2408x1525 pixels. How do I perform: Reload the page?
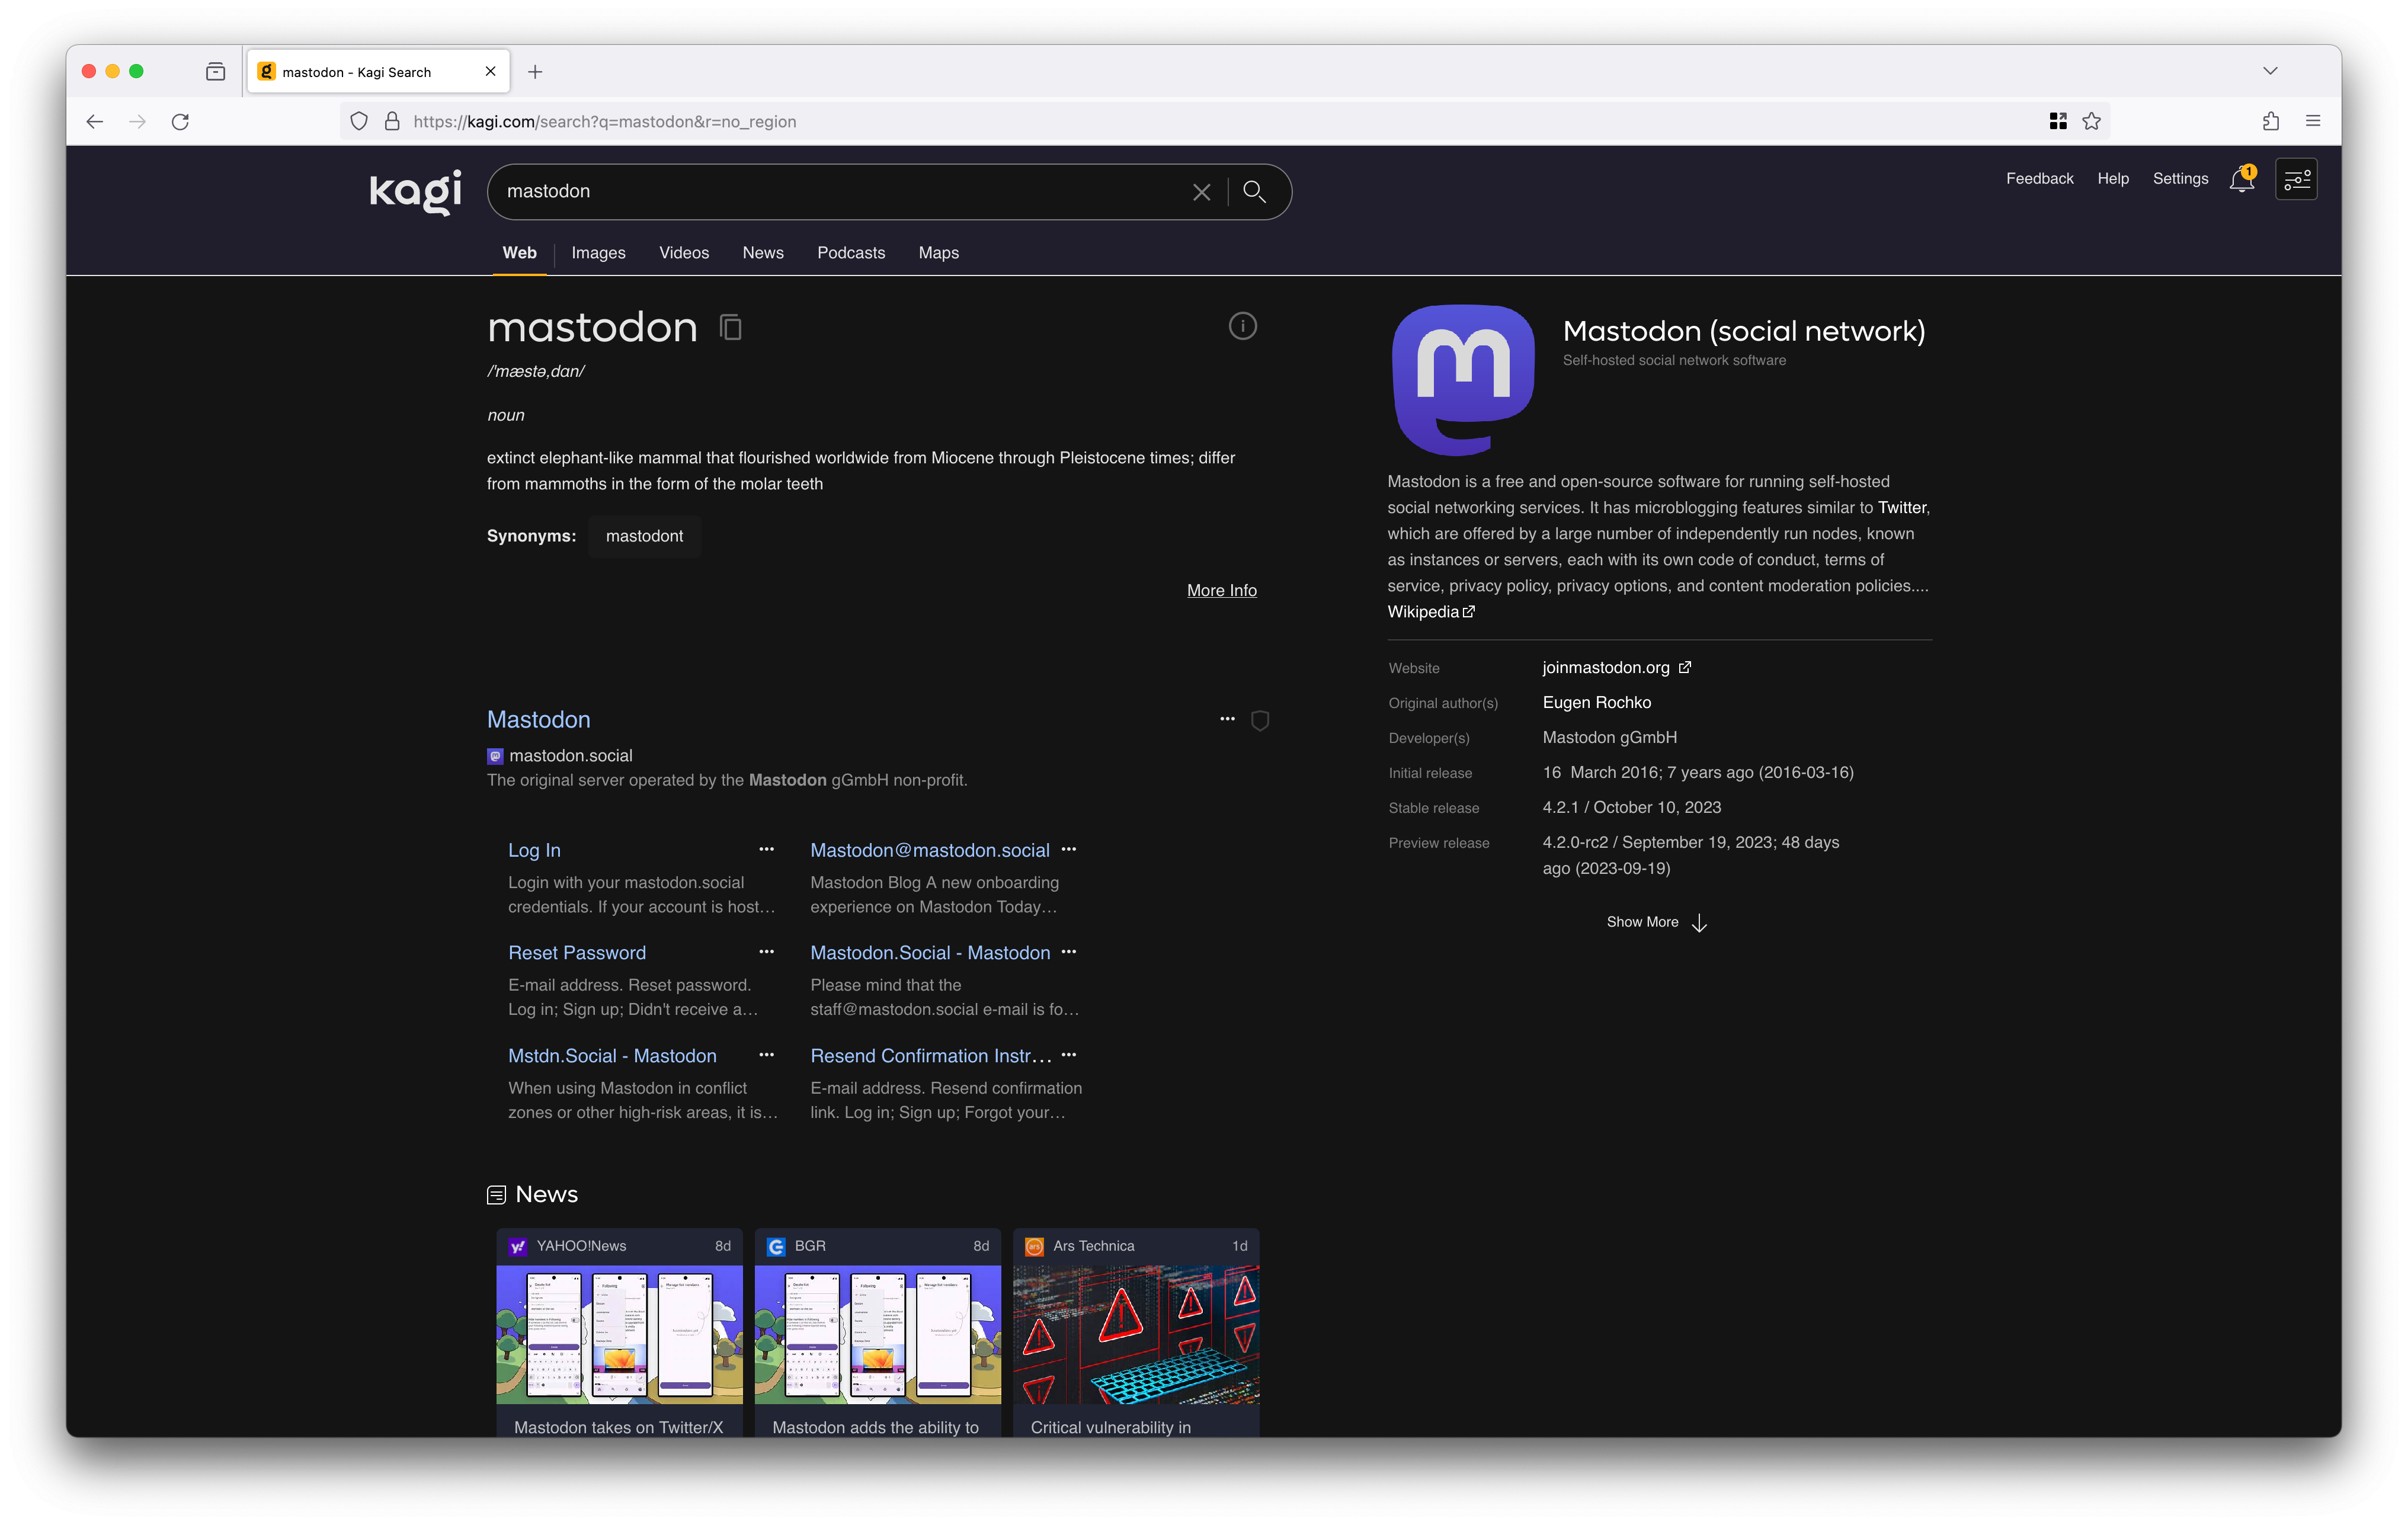180,122
